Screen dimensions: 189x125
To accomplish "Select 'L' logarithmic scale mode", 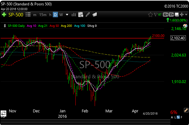I will coord(175,117).
